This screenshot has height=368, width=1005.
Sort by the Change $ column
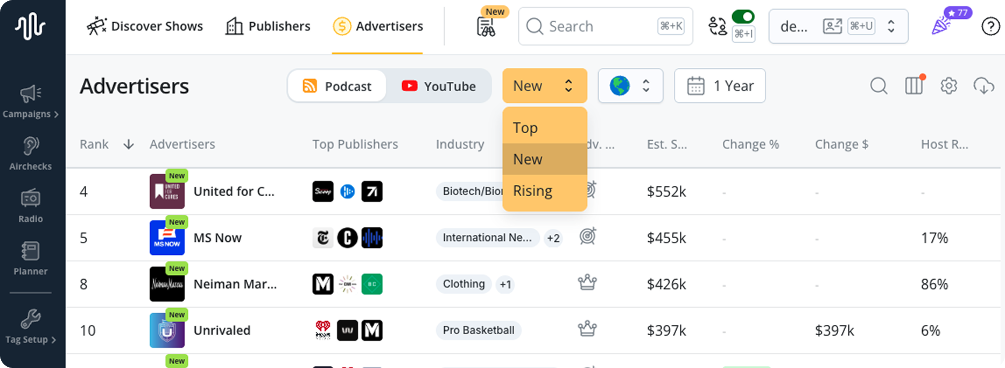click(841, 144)
